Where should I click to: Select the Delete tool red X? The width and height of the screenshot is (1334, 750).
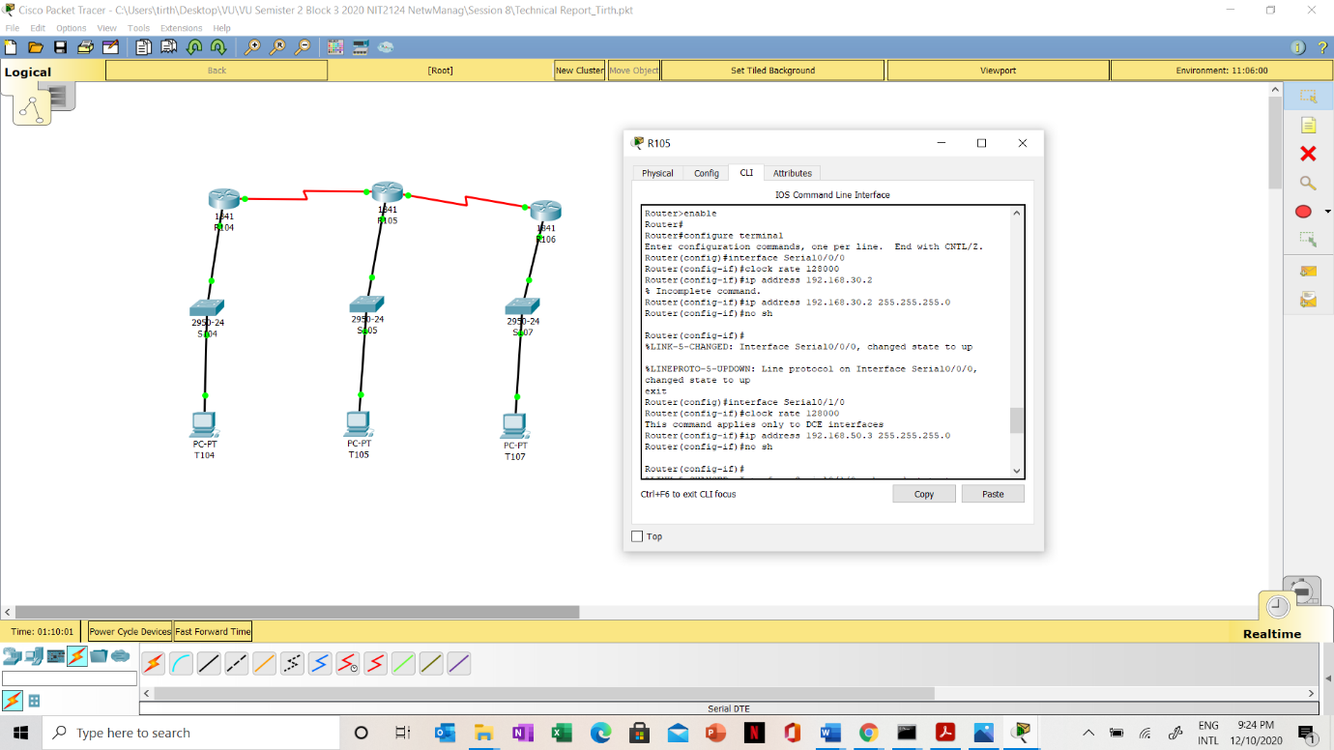(1308, 154)
